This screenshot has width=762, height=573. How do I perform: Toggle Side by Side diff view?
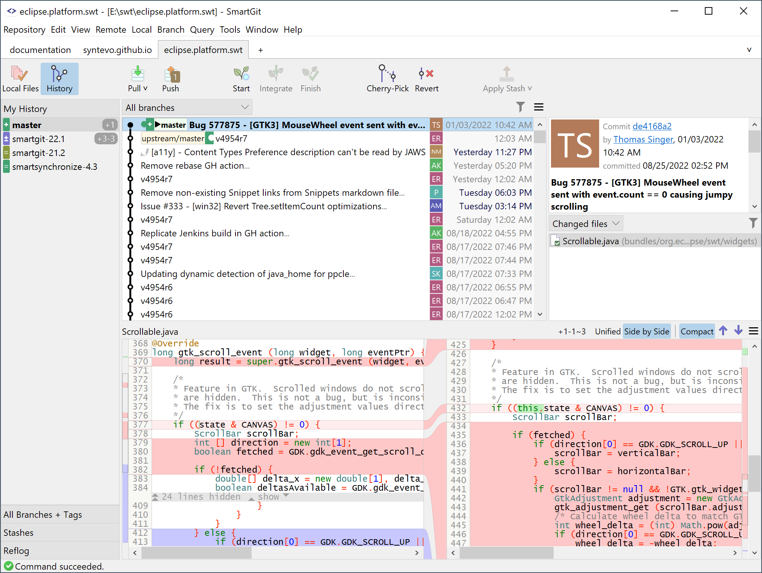647,331
